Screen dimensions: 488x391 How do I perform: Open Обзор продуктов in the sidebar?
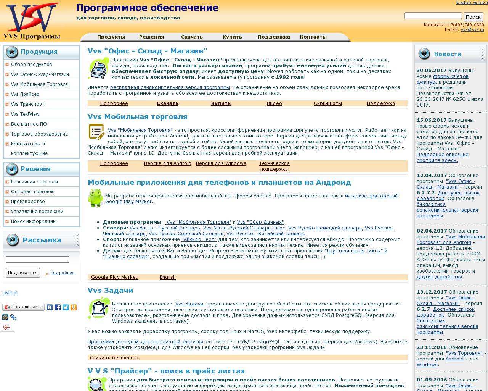[x=32, y=65]
